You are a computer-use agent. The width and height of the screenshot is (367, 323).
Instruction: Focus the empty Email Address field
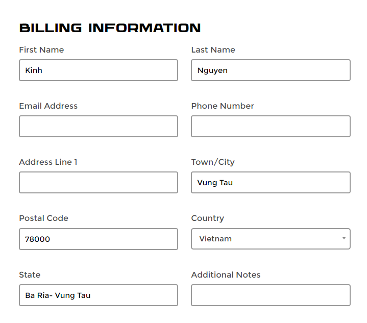(99, 127)
